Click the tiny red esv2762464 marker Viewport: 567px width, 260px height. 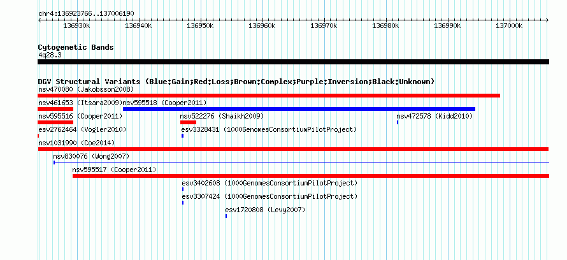(x=38, y=136)
